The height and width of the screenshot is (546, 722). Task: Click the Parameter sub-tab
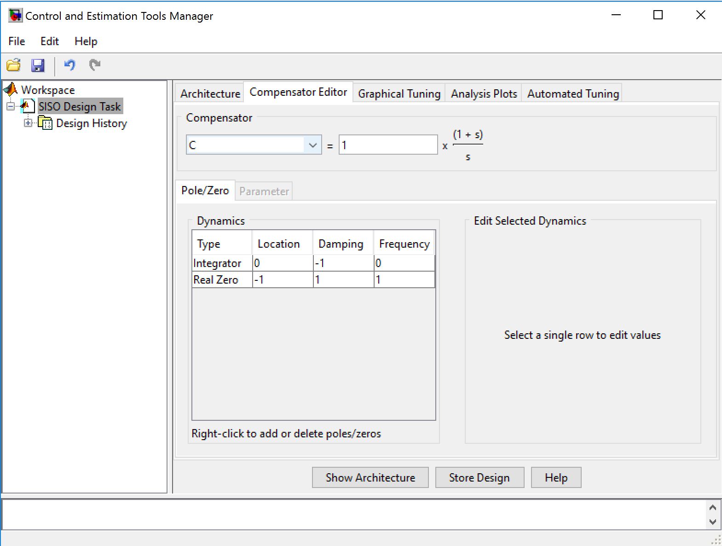pyautogui.click(x=264, y=192)
